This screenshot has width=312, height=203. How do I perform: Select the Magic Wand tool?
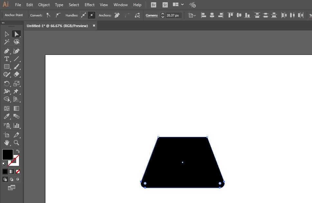[x=6, y=42]
